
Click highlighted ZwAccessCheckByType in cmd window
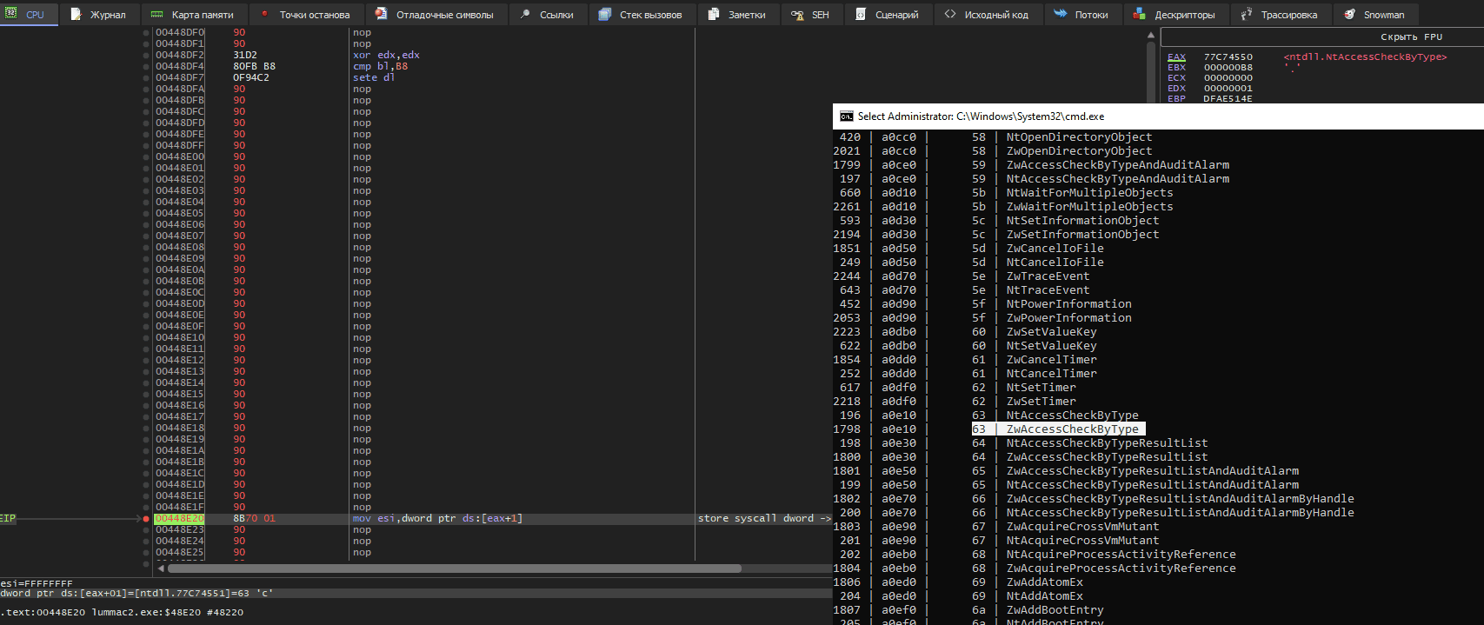[1072, 429]
